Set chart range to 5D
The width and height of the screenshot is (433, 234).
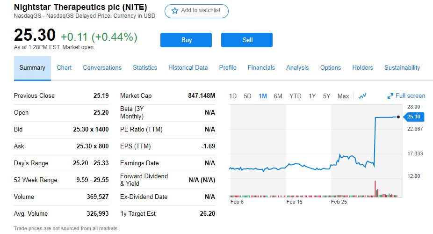coord(247,96)
